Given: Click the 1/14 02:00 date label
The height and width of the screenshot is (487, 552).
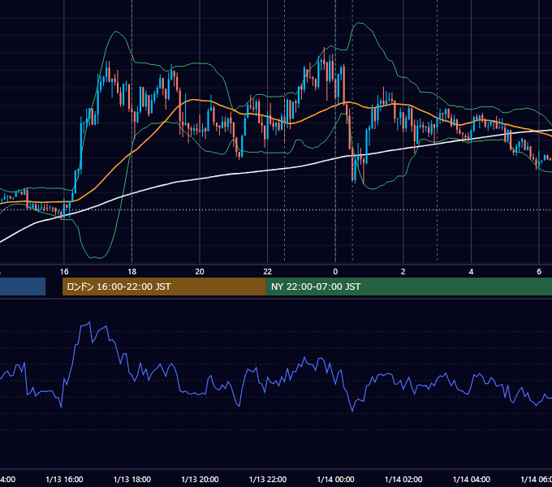Looking at the screenshot, I should [x=403, y=479].
